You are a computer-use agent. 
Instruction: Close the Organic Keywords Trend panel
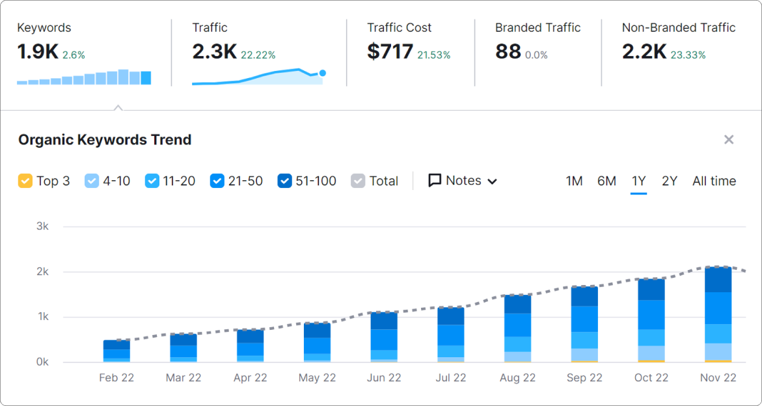[729, 140]
